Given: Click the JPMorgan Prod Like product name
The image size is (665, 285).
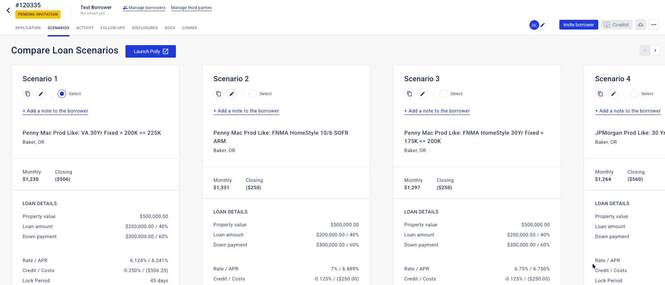Looking at the screenshot, I should point(630,133).
